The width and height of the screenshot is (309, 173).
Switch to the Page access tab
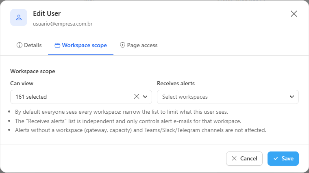[139, 45]
